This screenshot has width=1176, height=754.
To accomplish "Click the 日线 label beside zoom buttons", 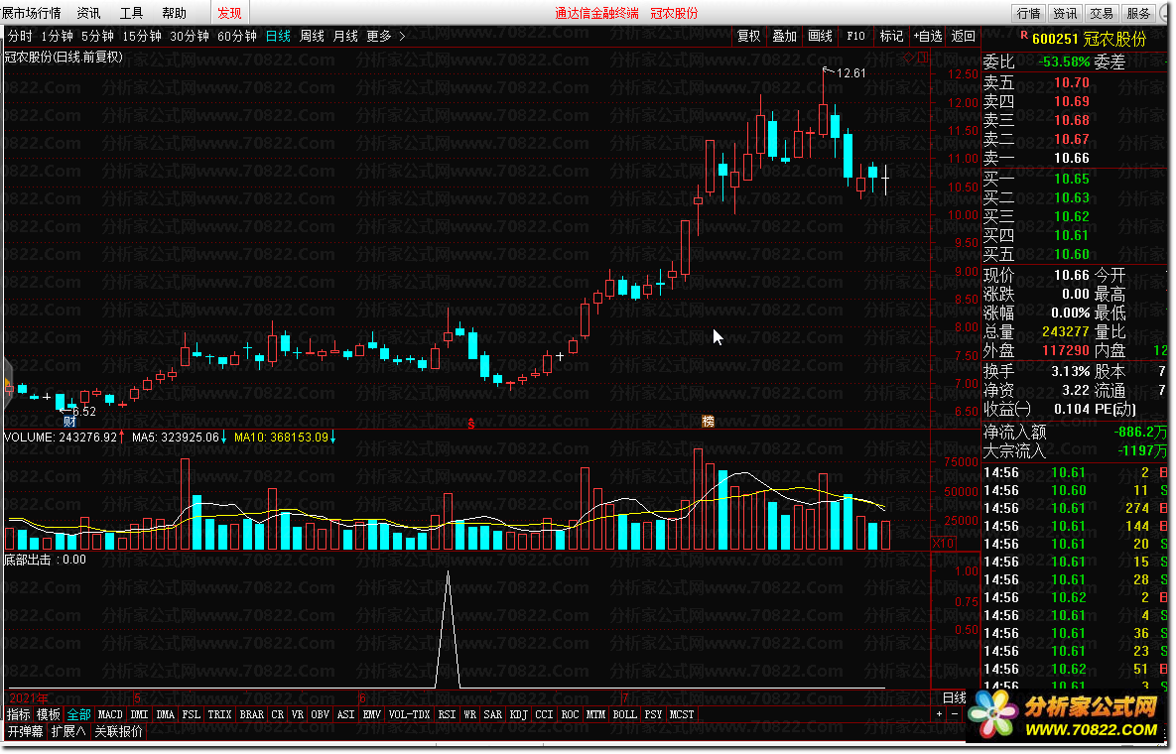I will (954, 697).
